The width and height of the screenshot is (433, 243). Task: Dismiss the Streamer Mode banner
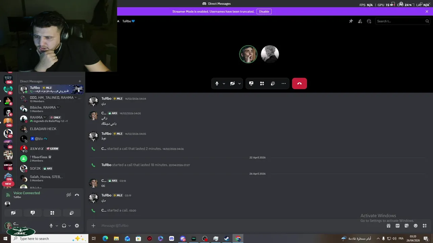click(427, 11)
